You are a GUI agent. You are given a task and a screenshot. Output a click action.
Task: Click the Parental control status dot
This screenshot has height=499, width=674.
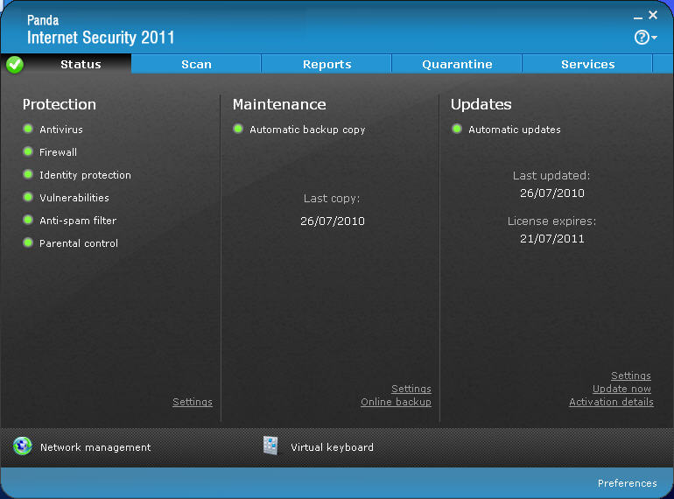[x=28, y=242]
